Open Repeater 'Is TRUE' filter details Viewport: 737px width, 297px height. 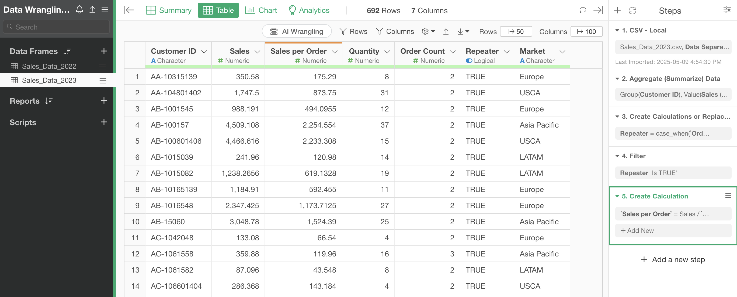point(673,173)
